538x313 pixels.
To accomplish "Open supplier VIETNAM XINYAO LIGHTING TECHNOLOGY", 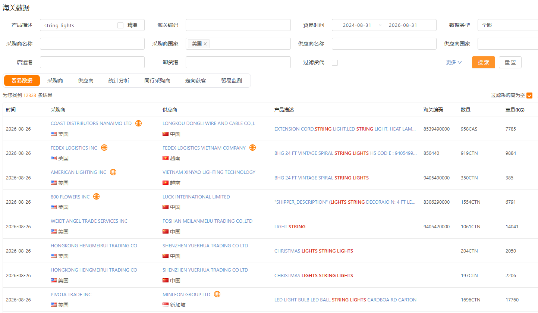I will (209, 172).
